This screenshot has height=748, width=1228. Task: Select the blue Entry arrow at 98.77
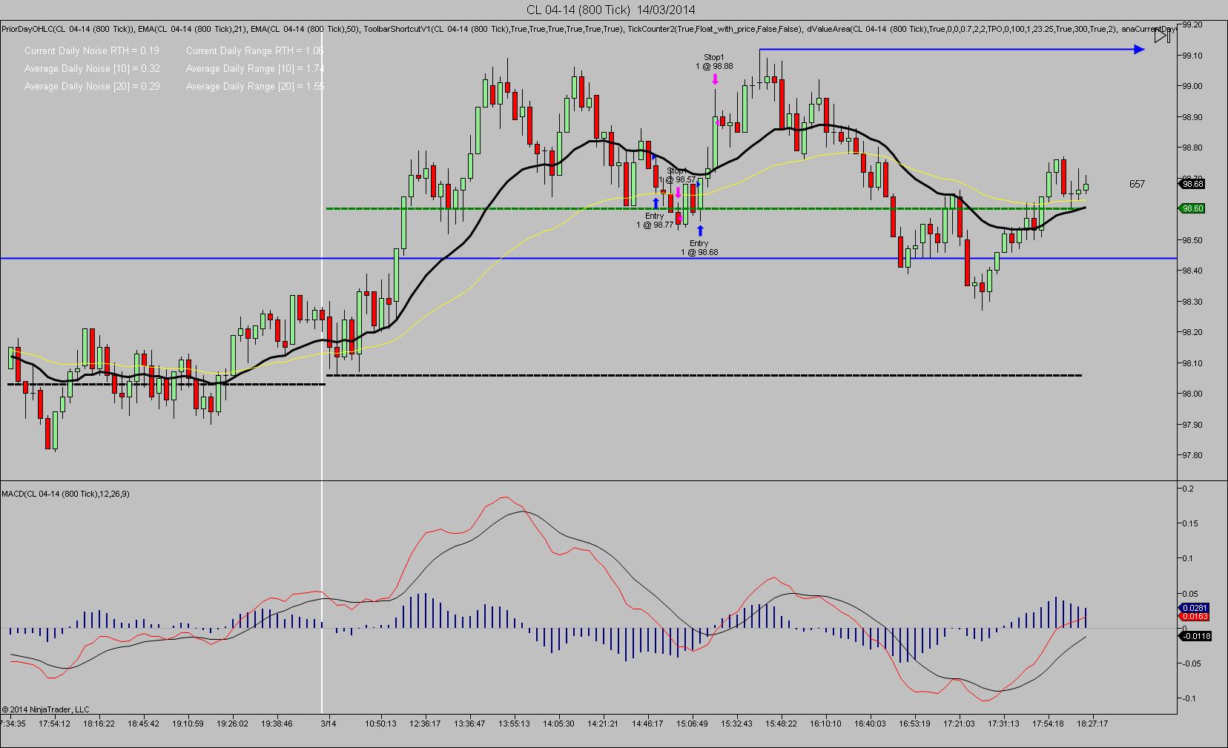pos(656,202)
